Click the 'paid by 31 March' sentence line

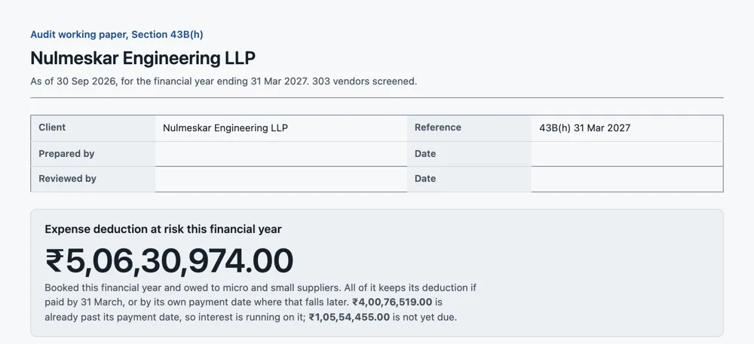[x=244, y=303]
